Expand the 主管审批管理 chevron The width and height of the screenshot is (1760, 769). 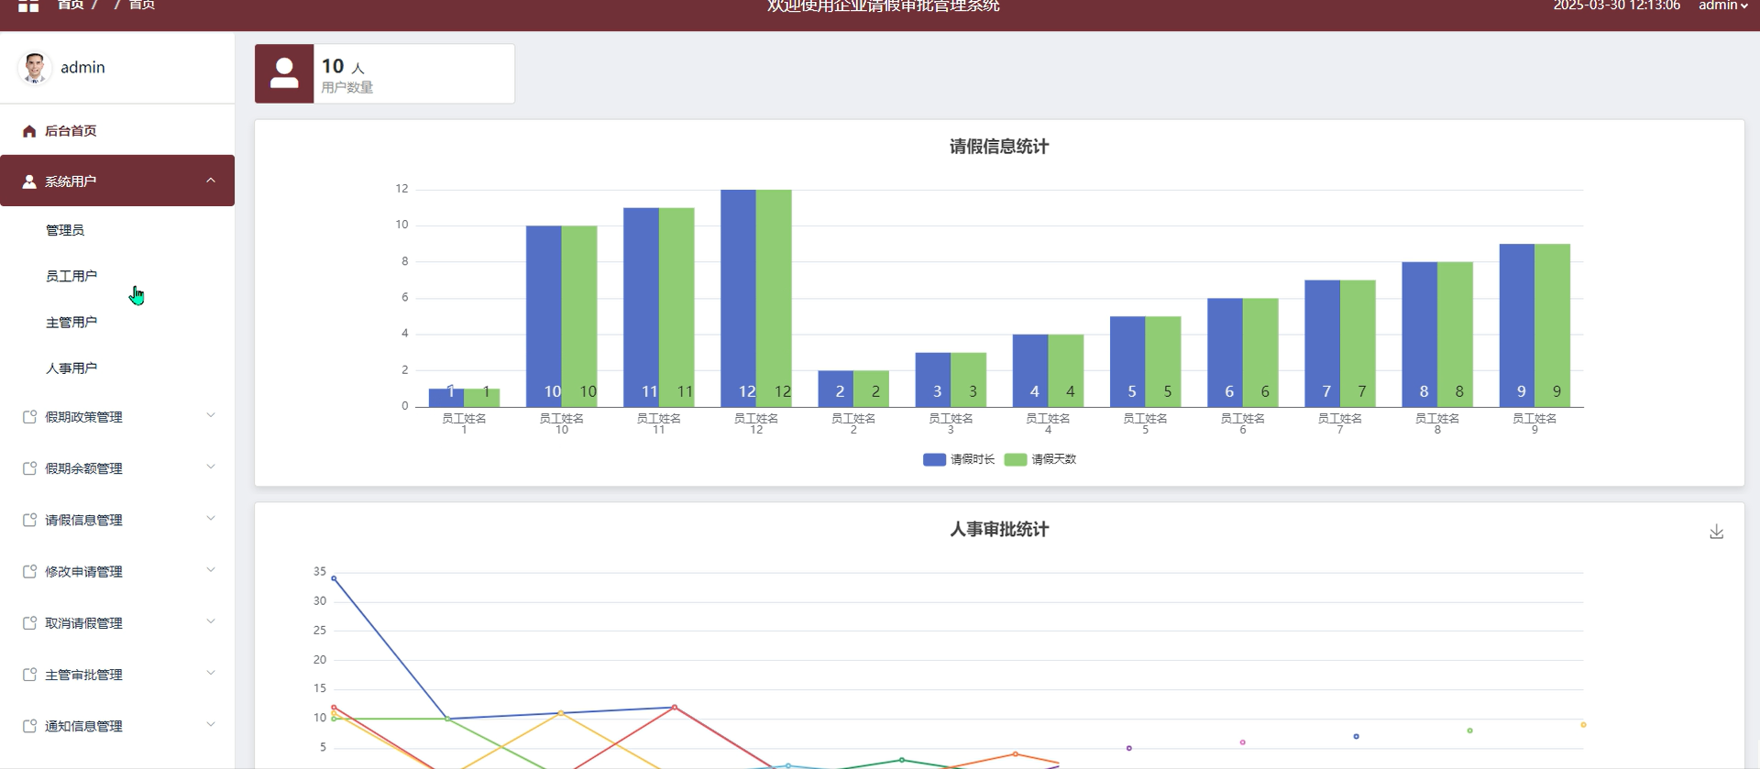(211, 674)
